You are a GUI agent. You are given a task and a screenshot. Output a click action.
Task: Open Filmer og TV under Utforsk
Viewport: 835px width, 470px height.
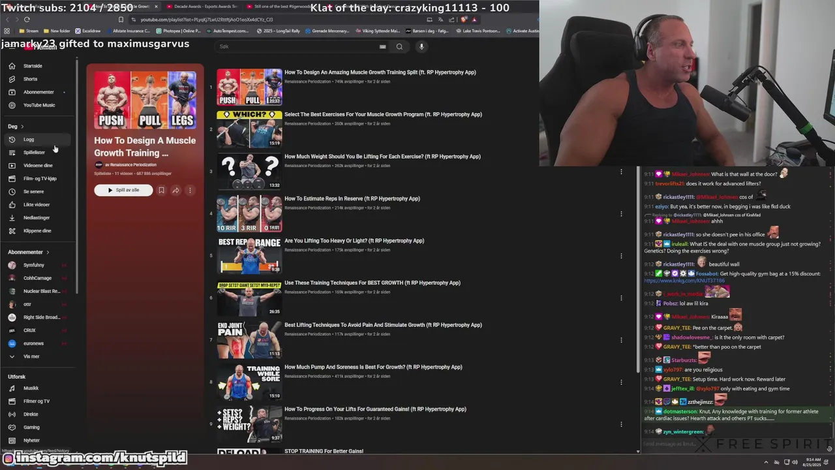point(36,401)
